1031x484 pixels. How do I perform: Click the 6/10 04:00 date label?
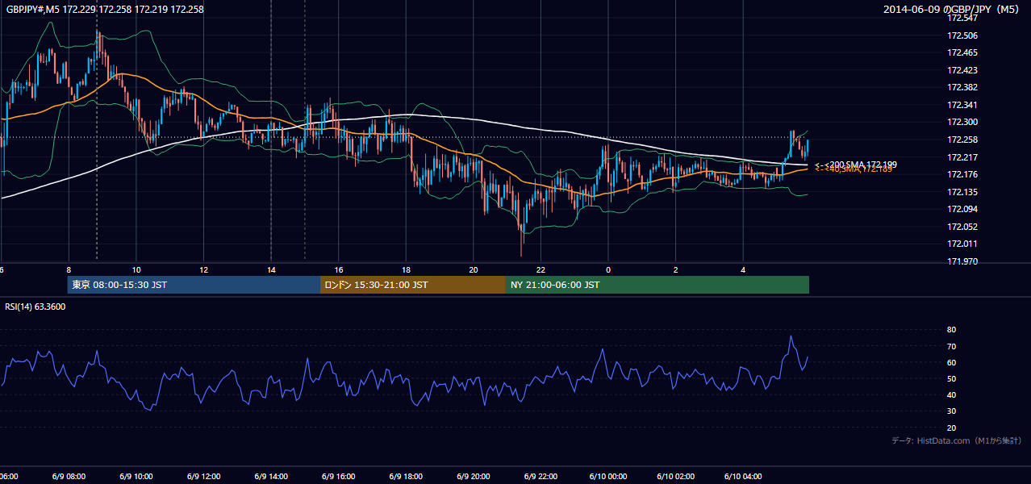tap(744, 477)
